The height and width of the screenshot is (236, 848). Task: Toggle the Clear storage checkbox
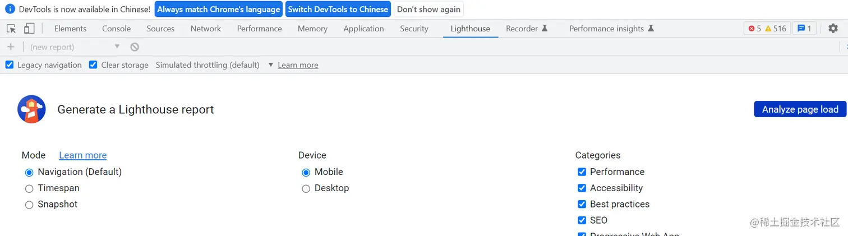93,65
